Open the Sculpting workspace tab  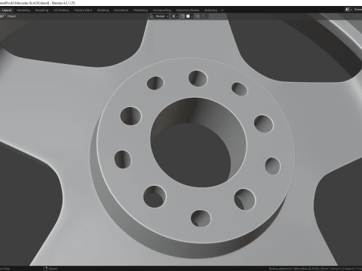tap(41, 11)
